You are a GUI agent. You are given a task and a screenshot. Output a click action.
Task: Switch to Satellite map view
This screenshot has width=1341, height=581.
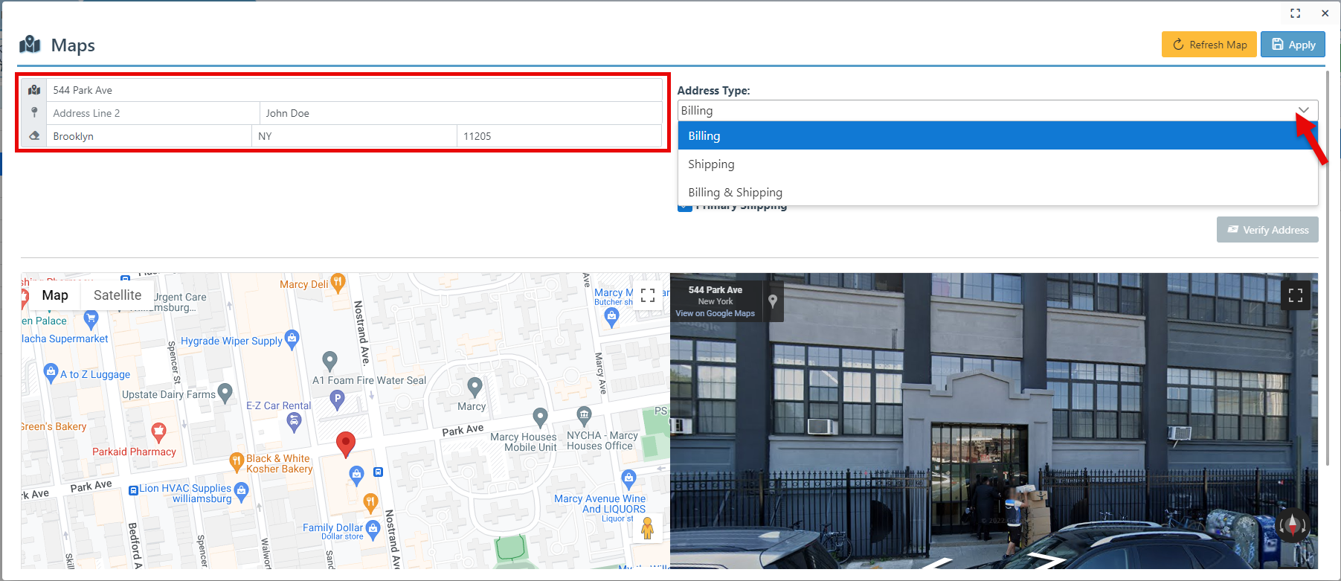pyautogui.click(x=118, y=295)
